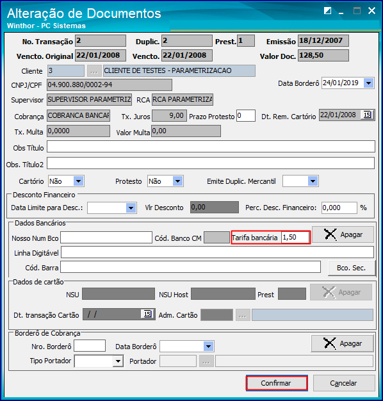Click the Prazo Protesto input field
383x401 pixels.
[x=246, y=116]
